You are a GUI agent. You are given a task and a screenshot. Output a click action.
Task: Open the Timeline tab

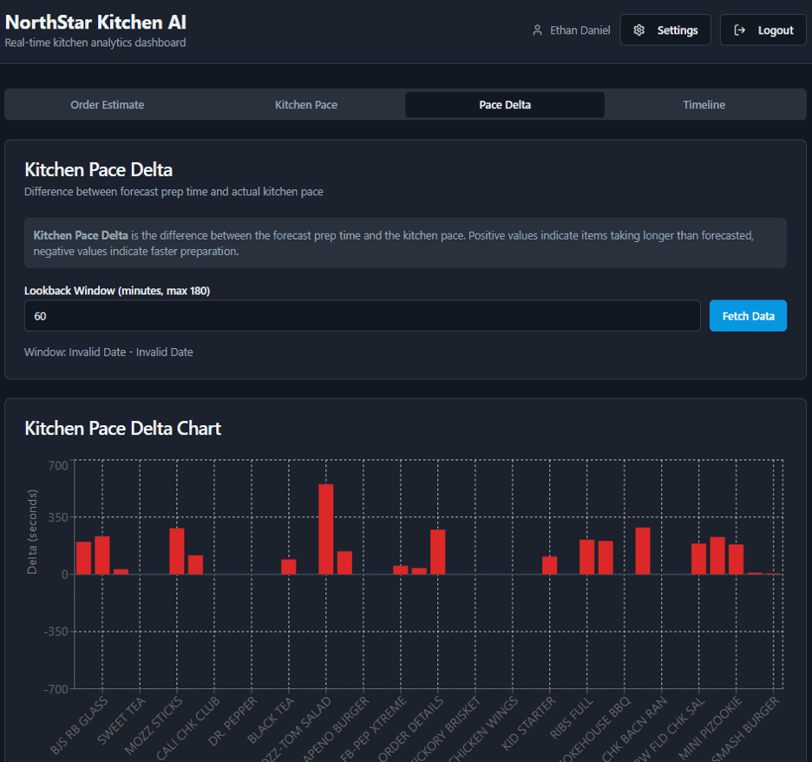tap(704, 105)
